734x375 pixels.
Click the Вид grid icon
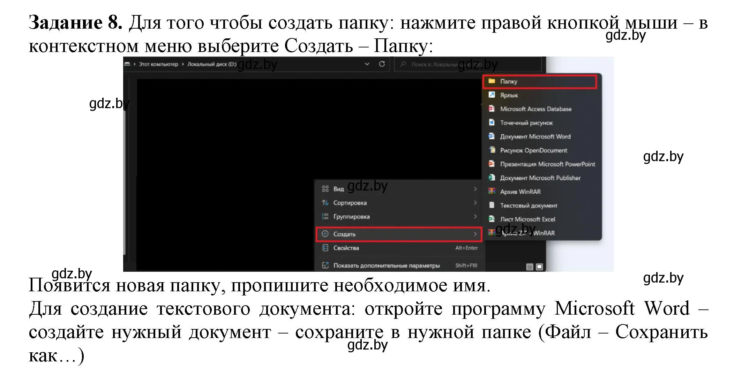325,189
